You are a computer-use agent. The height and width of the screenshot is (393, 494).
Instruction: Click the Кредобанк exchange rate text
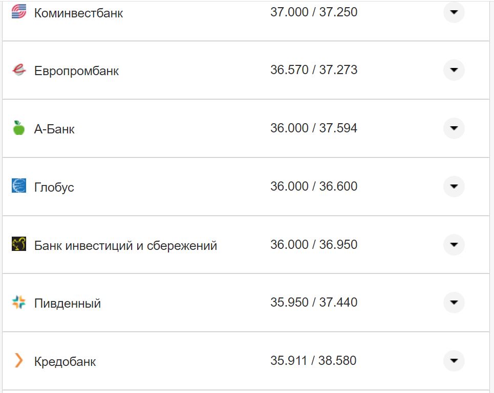click(x=314, y=361)
